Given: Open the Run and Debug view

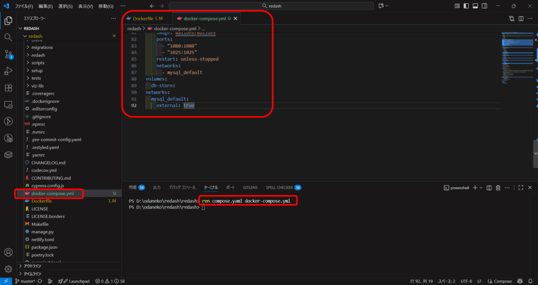Looking at the screenshot, I should pos(8,71).
